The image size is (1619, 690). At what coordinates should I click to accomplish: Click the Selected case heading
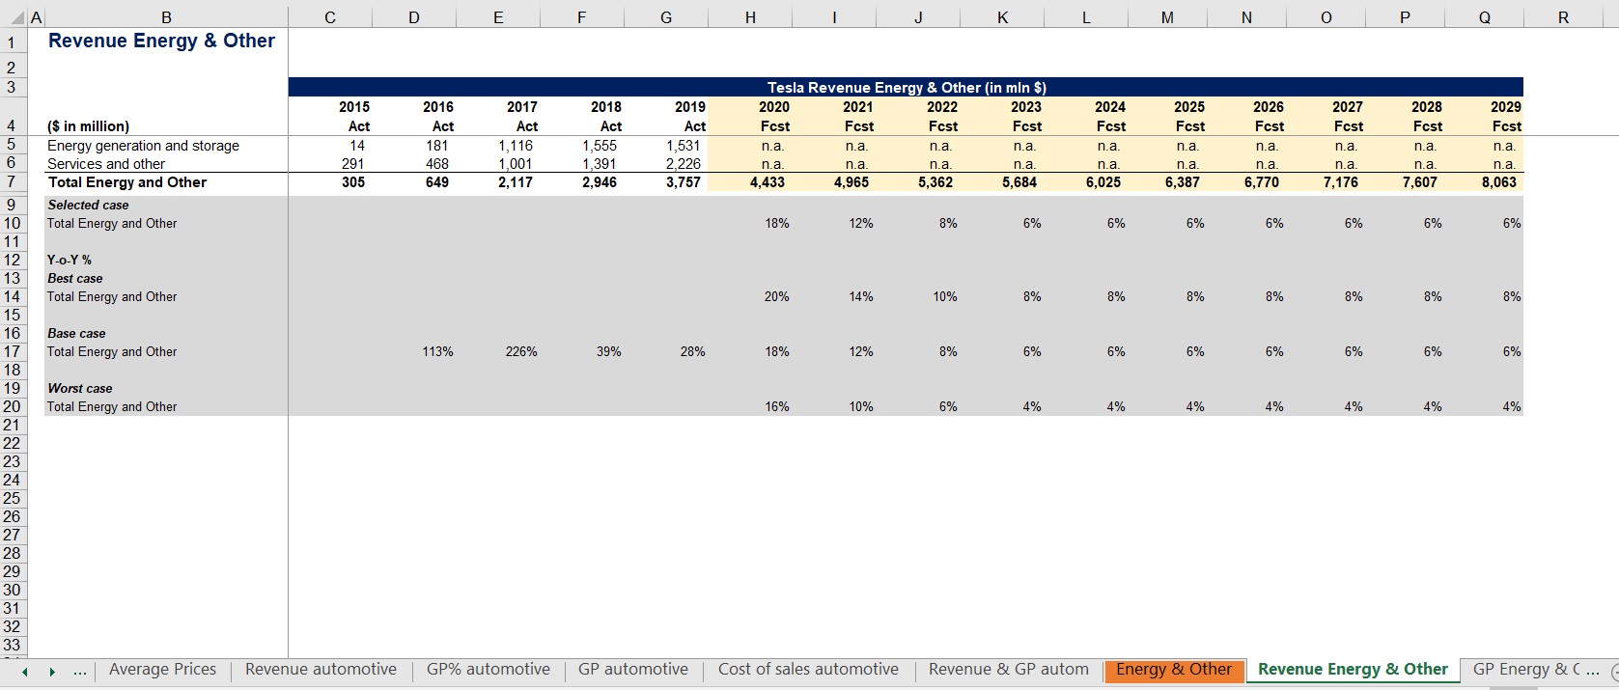click(x=88, y=205)
